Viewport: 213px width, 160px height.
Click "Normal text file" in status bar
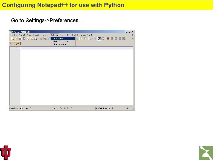click(x=15, y=108)
